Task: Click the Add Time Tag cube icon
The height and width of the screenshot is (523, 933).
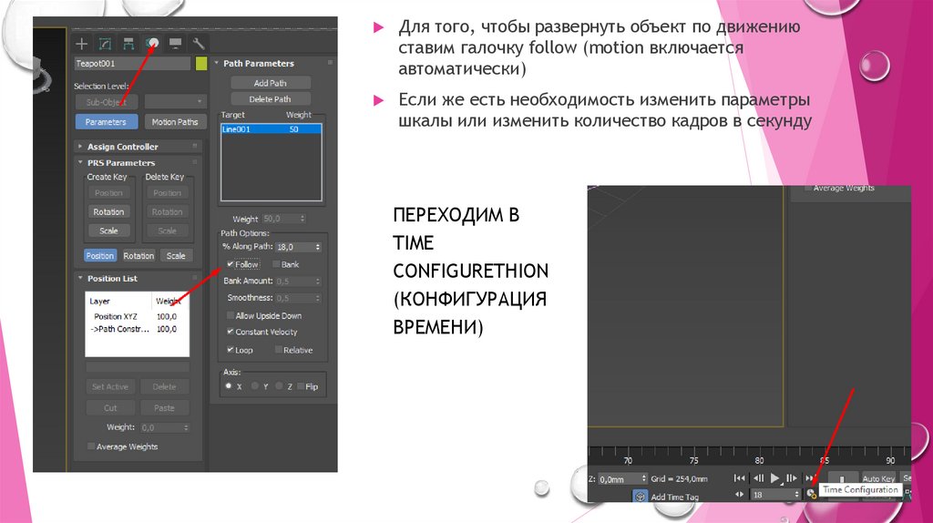Action: 640,497
